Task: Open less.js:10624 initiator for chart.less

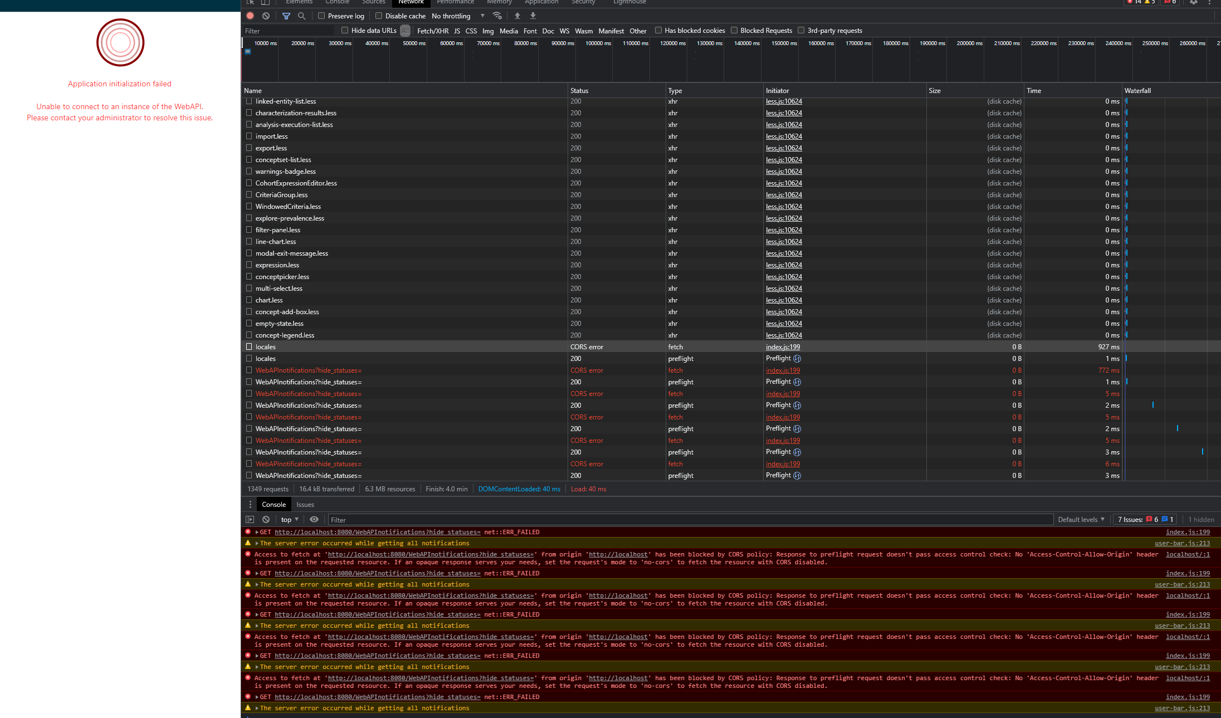Action: [784, 300]
